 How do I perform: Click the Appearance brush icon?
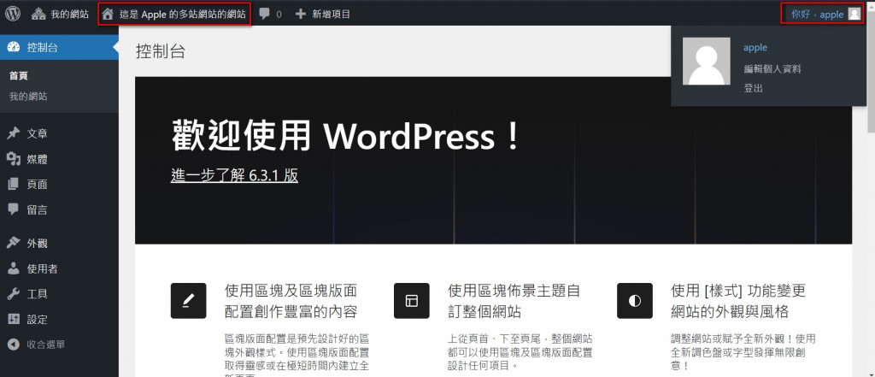pyautogui.click(x=14, y=243)
